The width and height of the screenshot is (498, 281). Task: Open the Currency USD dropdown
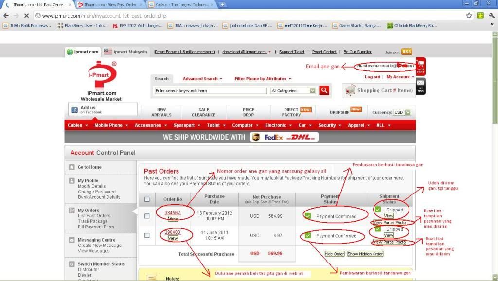pyautogui.click(x=402, y=112)
